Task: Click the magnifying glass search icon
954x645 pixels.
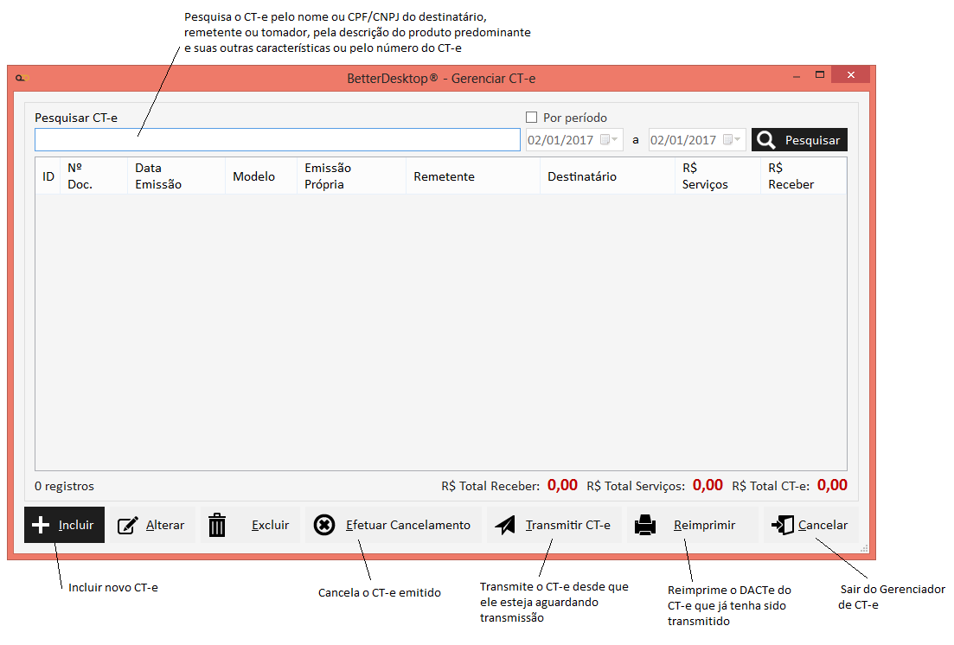Action: coord(766,140)
